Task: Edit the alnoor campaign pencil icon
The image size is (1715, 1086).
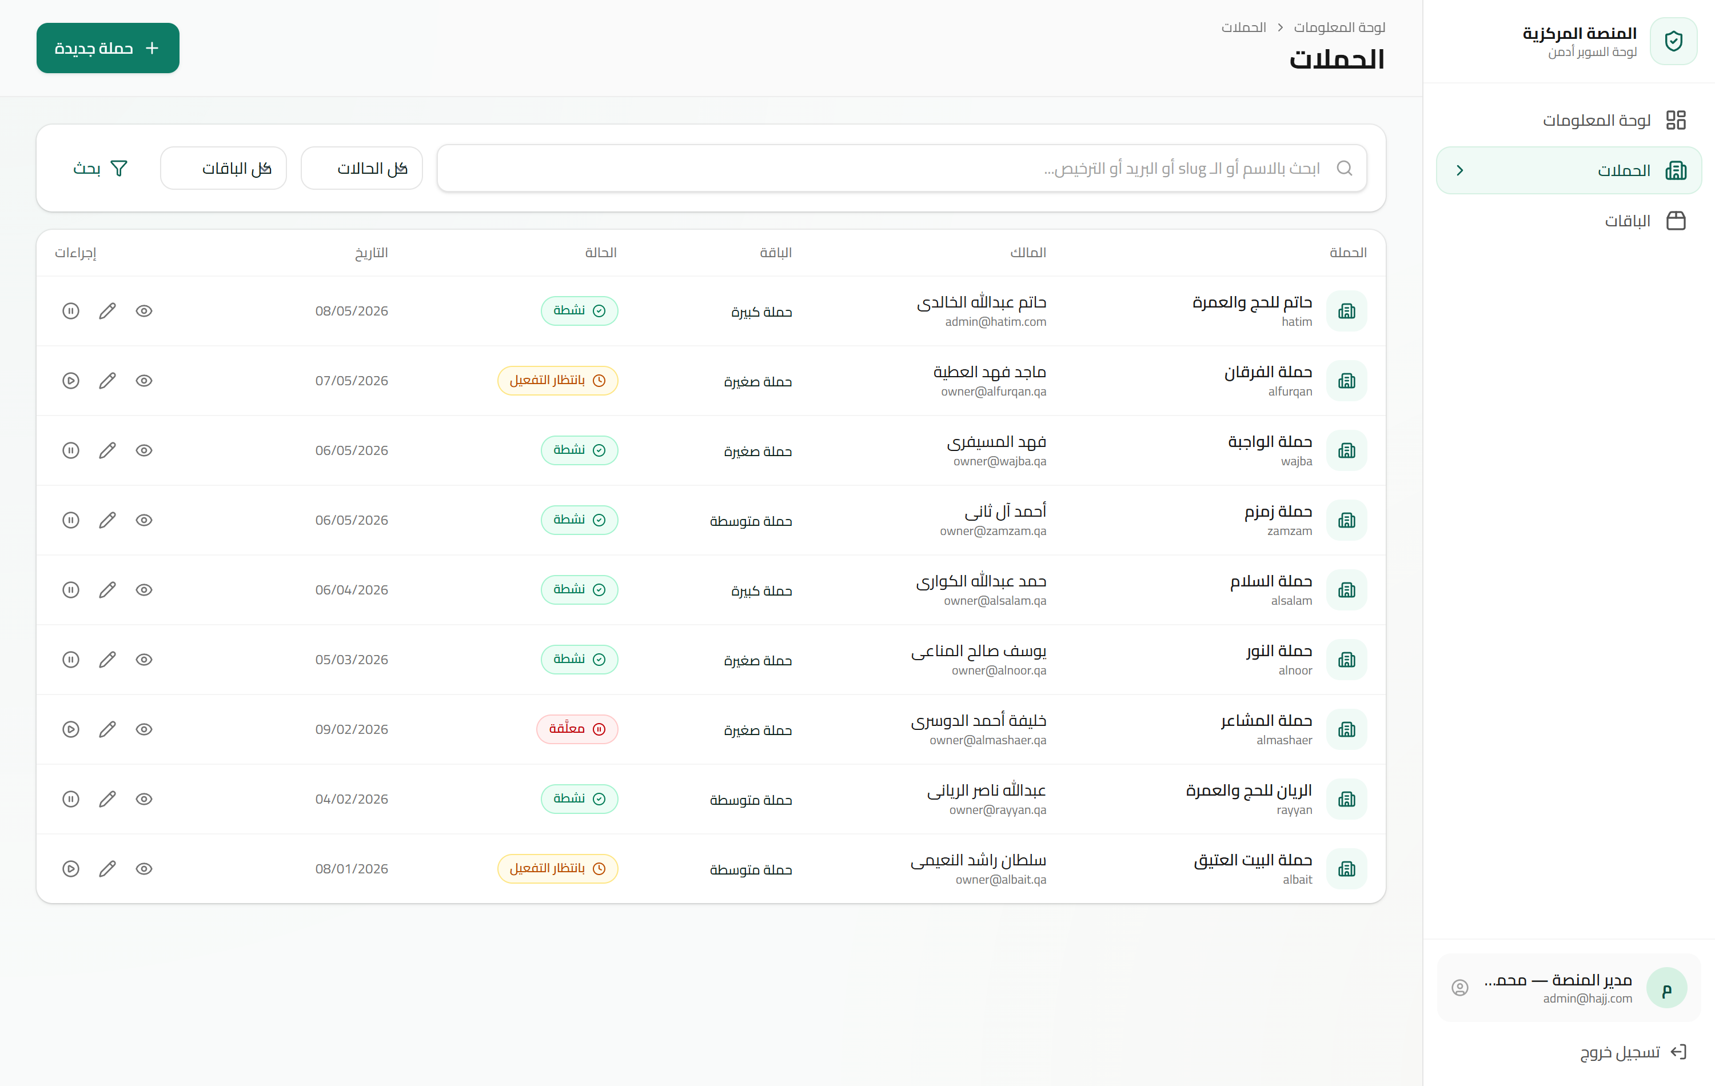Action: 107,660
